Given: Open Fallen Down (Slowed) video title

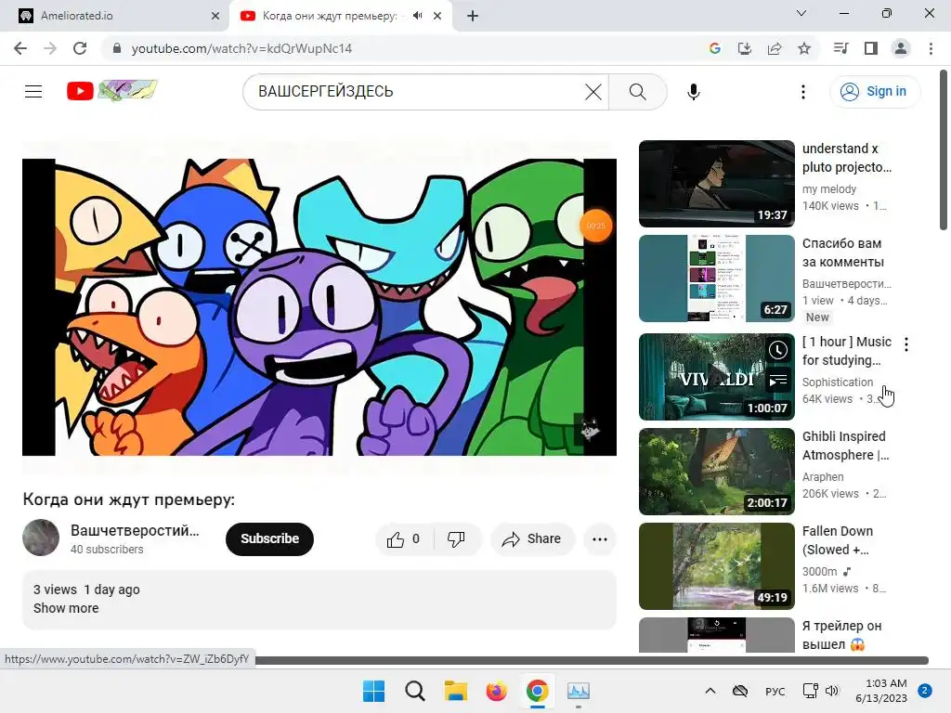Looking at the screenshot, I should [x=838, y=540].
